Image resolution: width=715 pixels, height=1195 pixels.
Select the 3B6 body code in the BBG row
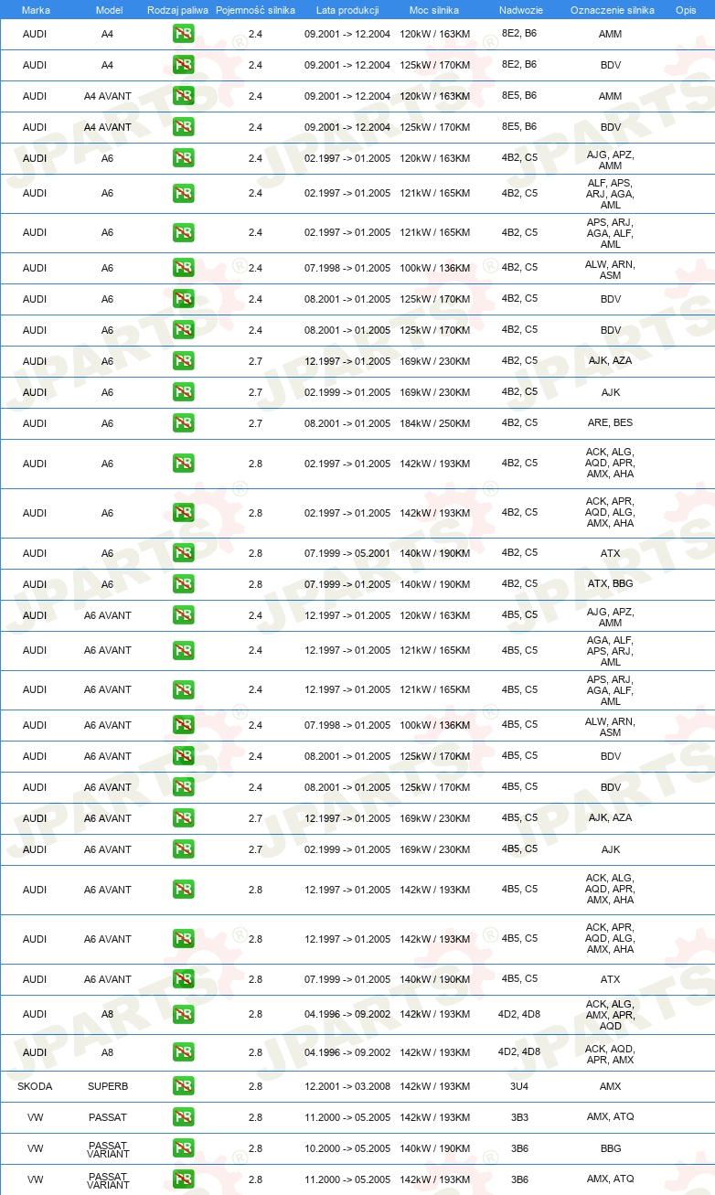coord(519,1148)
